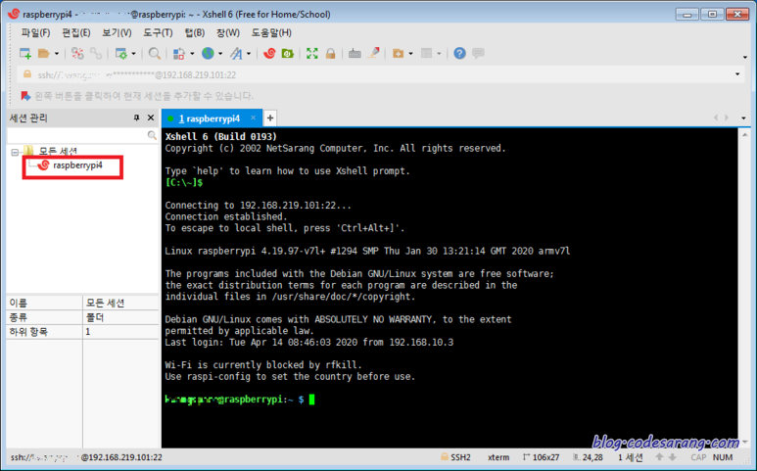Open the session properties gear icon

point(120,54)
